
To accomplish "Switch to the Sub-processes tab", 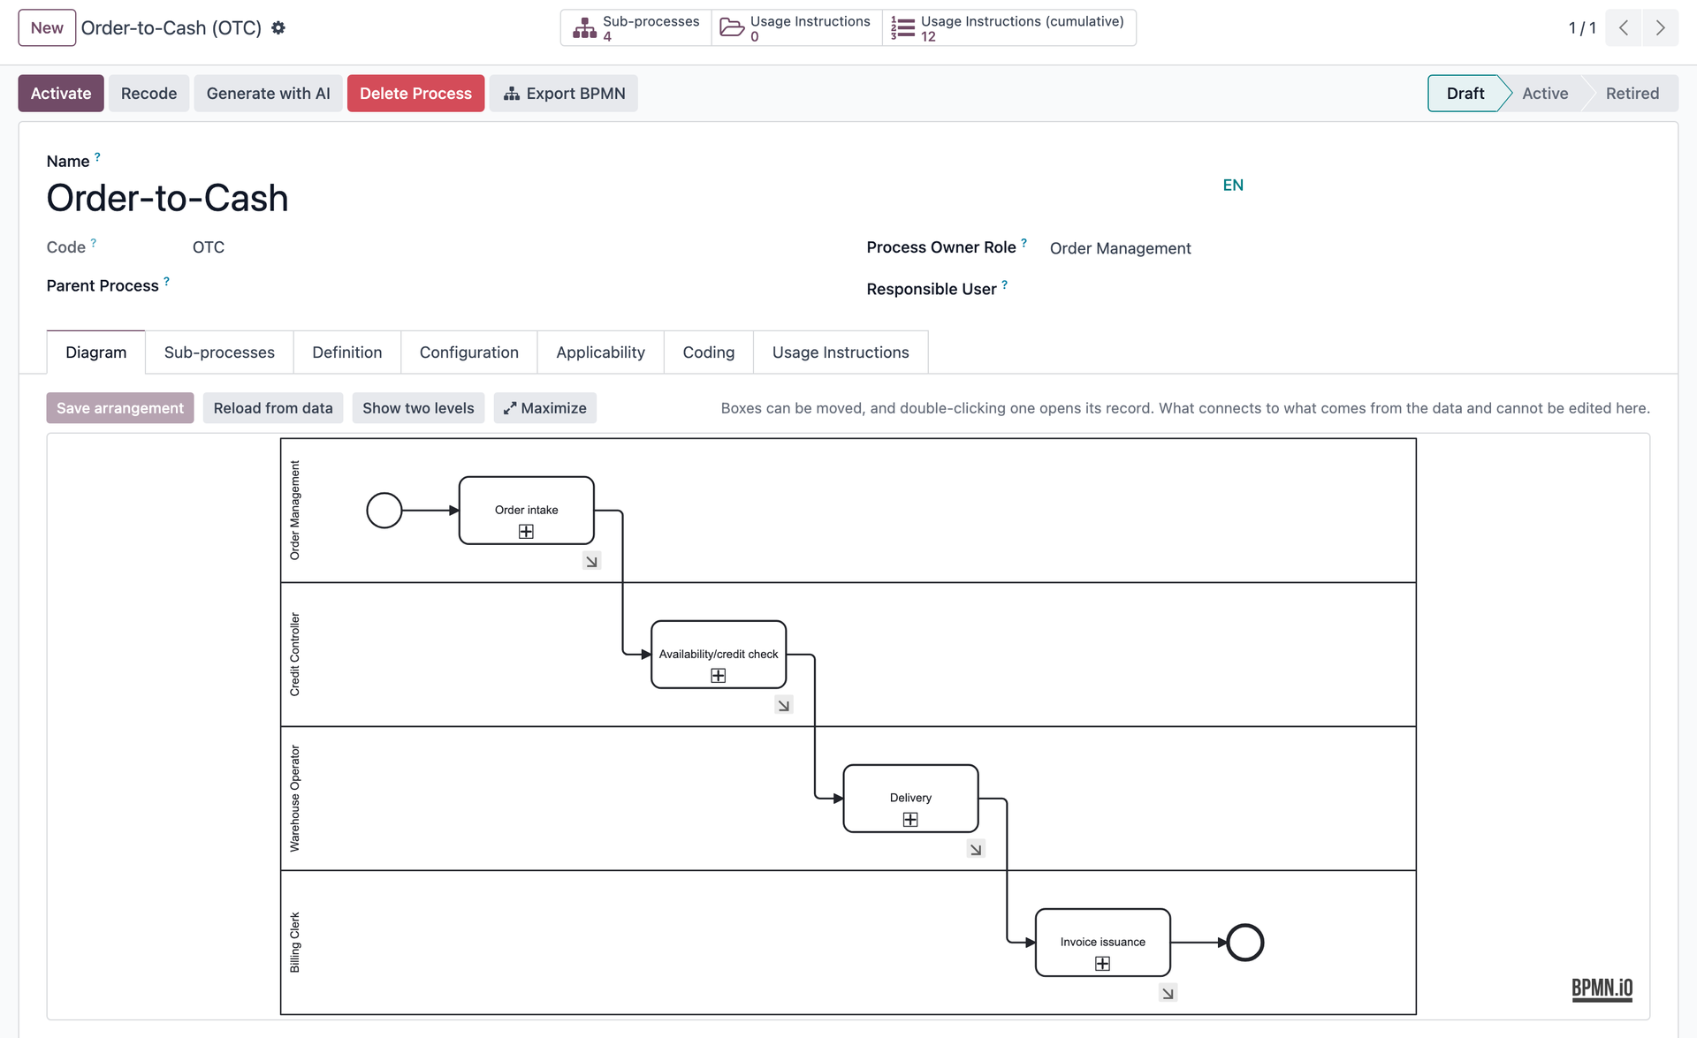I will click(x=219, y=352).
